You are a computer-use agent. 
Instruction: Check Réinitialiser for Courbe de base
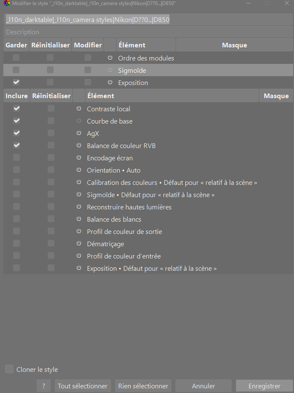click(51, 121)
